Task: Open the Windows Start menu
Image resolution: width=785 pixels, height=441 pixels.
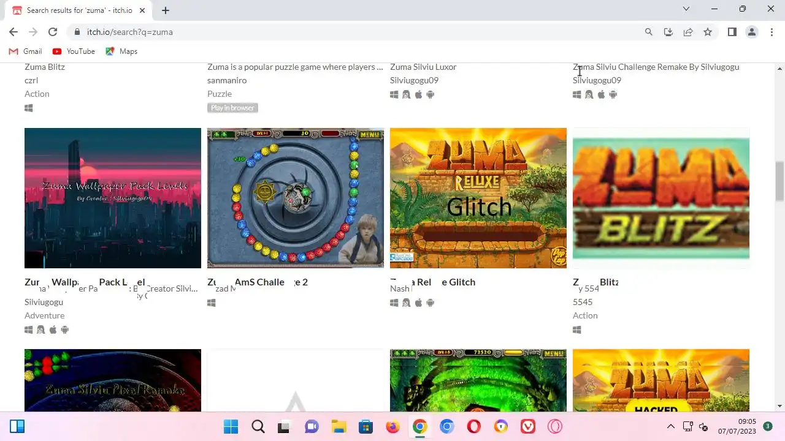Action: click(x=231, y=426)
